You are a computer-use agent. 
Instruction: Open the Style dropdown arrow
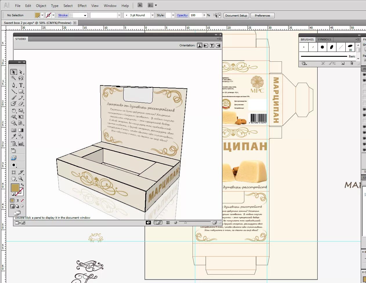(173, 15)
